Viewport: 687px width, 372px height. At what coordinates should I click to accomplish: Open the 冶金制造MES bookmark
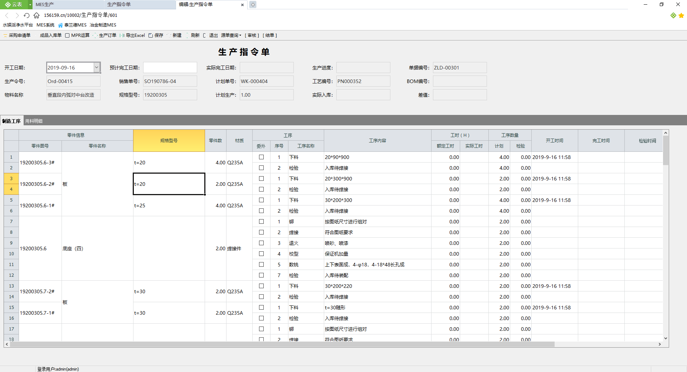pos(103,25)
